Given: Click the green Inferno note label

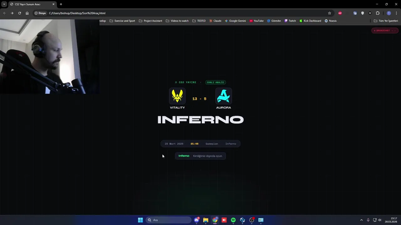Looking at the screenshot, I should pos(184,156).
